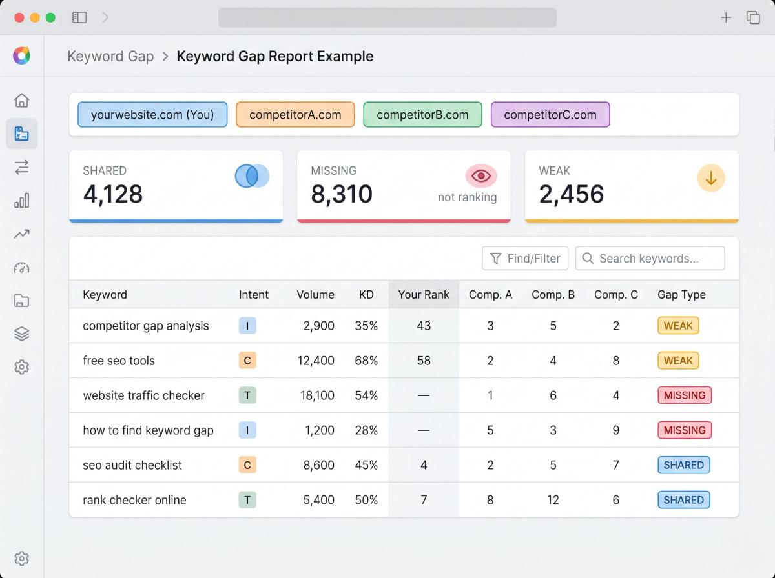Click WEAK badge for competitor gap analysis
The width and height of the screenshot is (775, 578).
click(x=678, y=326)
